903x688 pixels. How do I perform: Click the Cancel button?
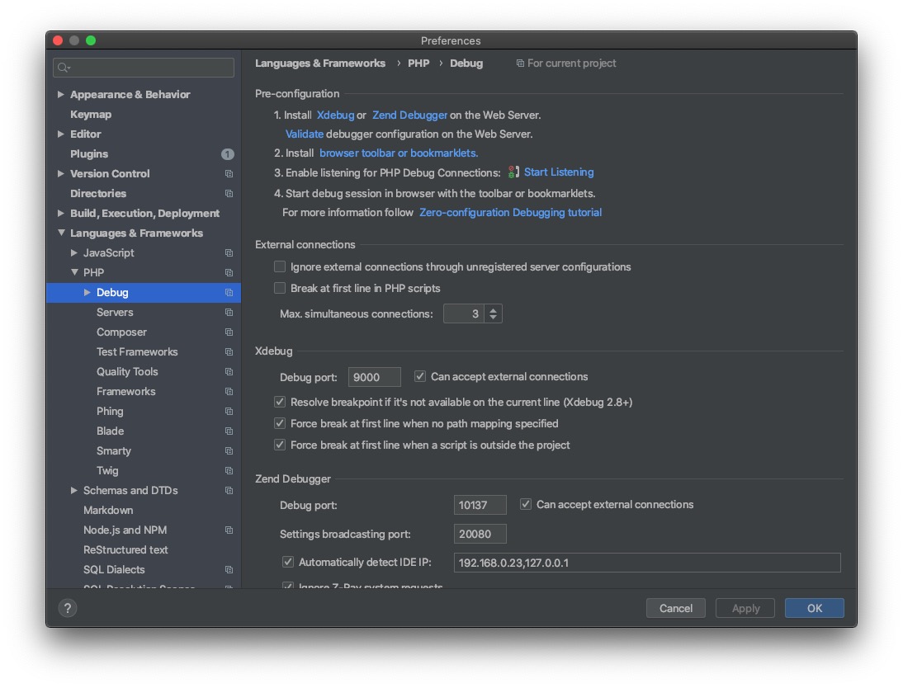675,608
